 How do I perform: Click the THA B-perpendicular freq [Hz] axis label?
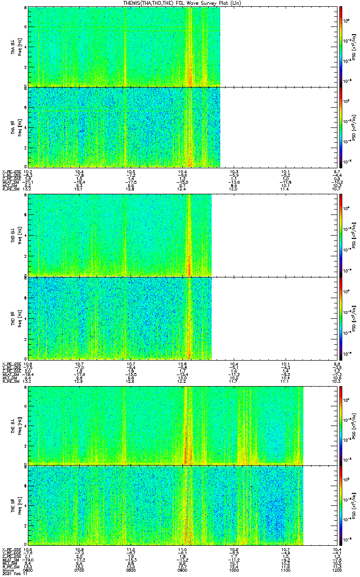tap(20, 47)
